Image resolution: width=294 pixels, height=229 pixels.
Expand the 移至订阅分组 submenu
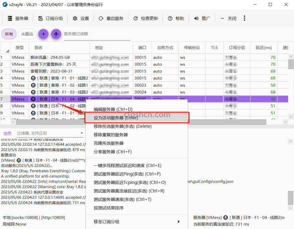(x=137, y=222)
